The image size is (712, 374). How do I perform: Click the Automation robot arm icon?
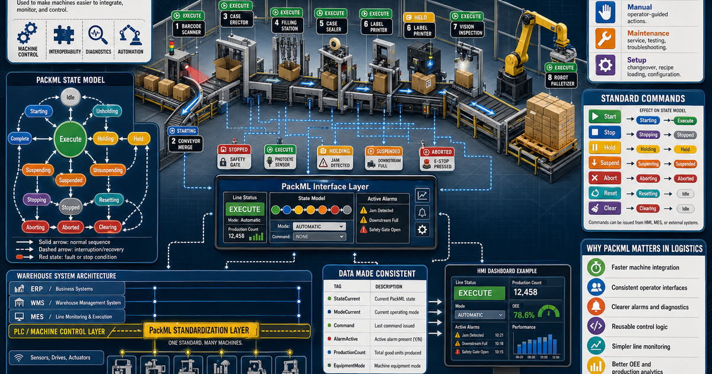click(130, 35)
